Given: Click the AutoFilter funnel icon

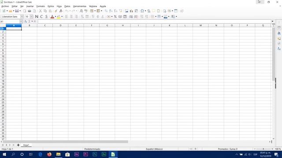Looking at the screenshot, I should tap(121, 11).
